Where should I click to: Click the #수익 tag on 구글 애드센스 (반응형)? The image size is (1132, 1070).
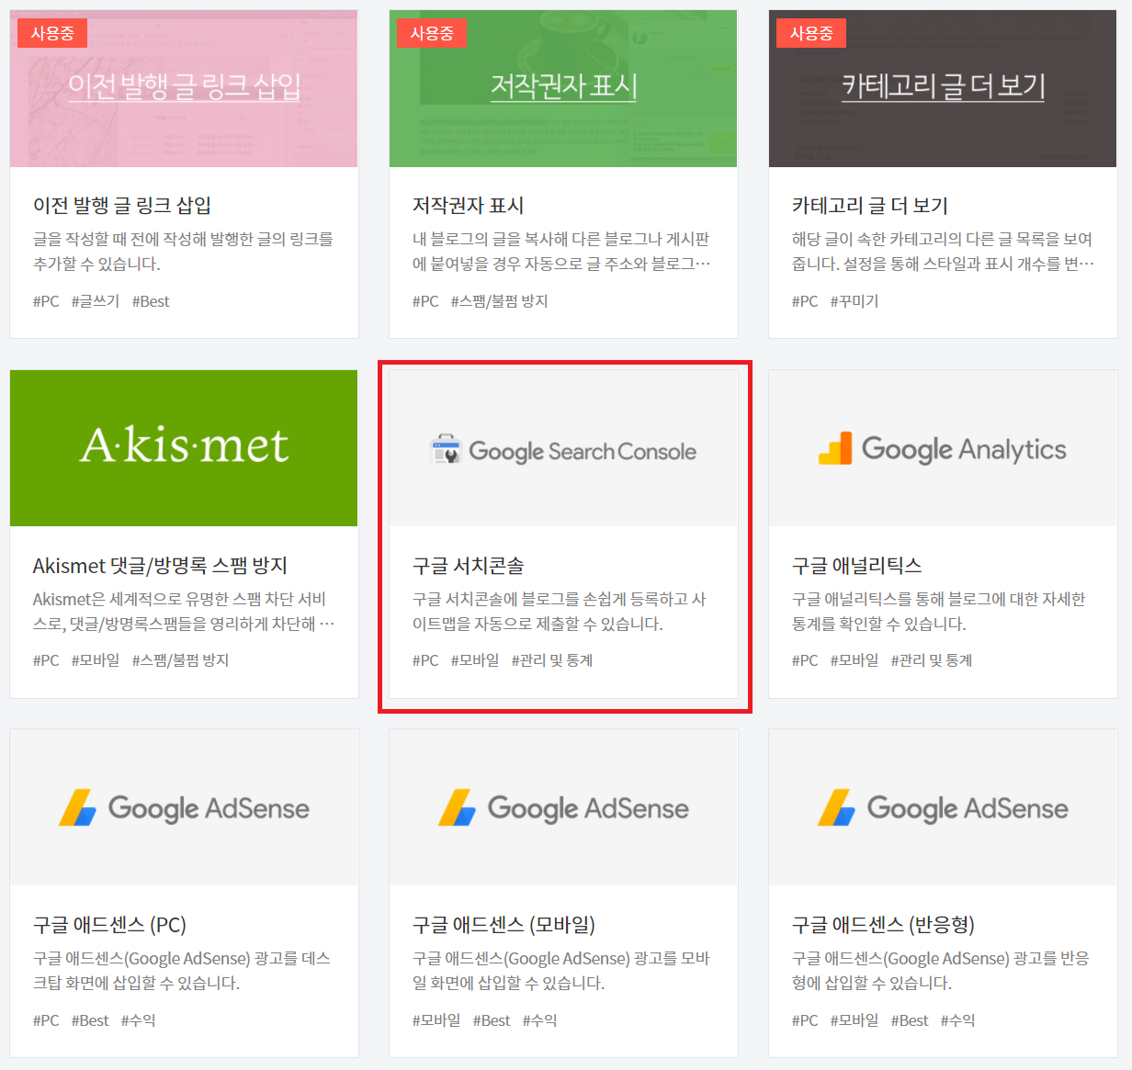point(958,1020)
